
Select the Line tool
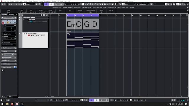(107, 4)
